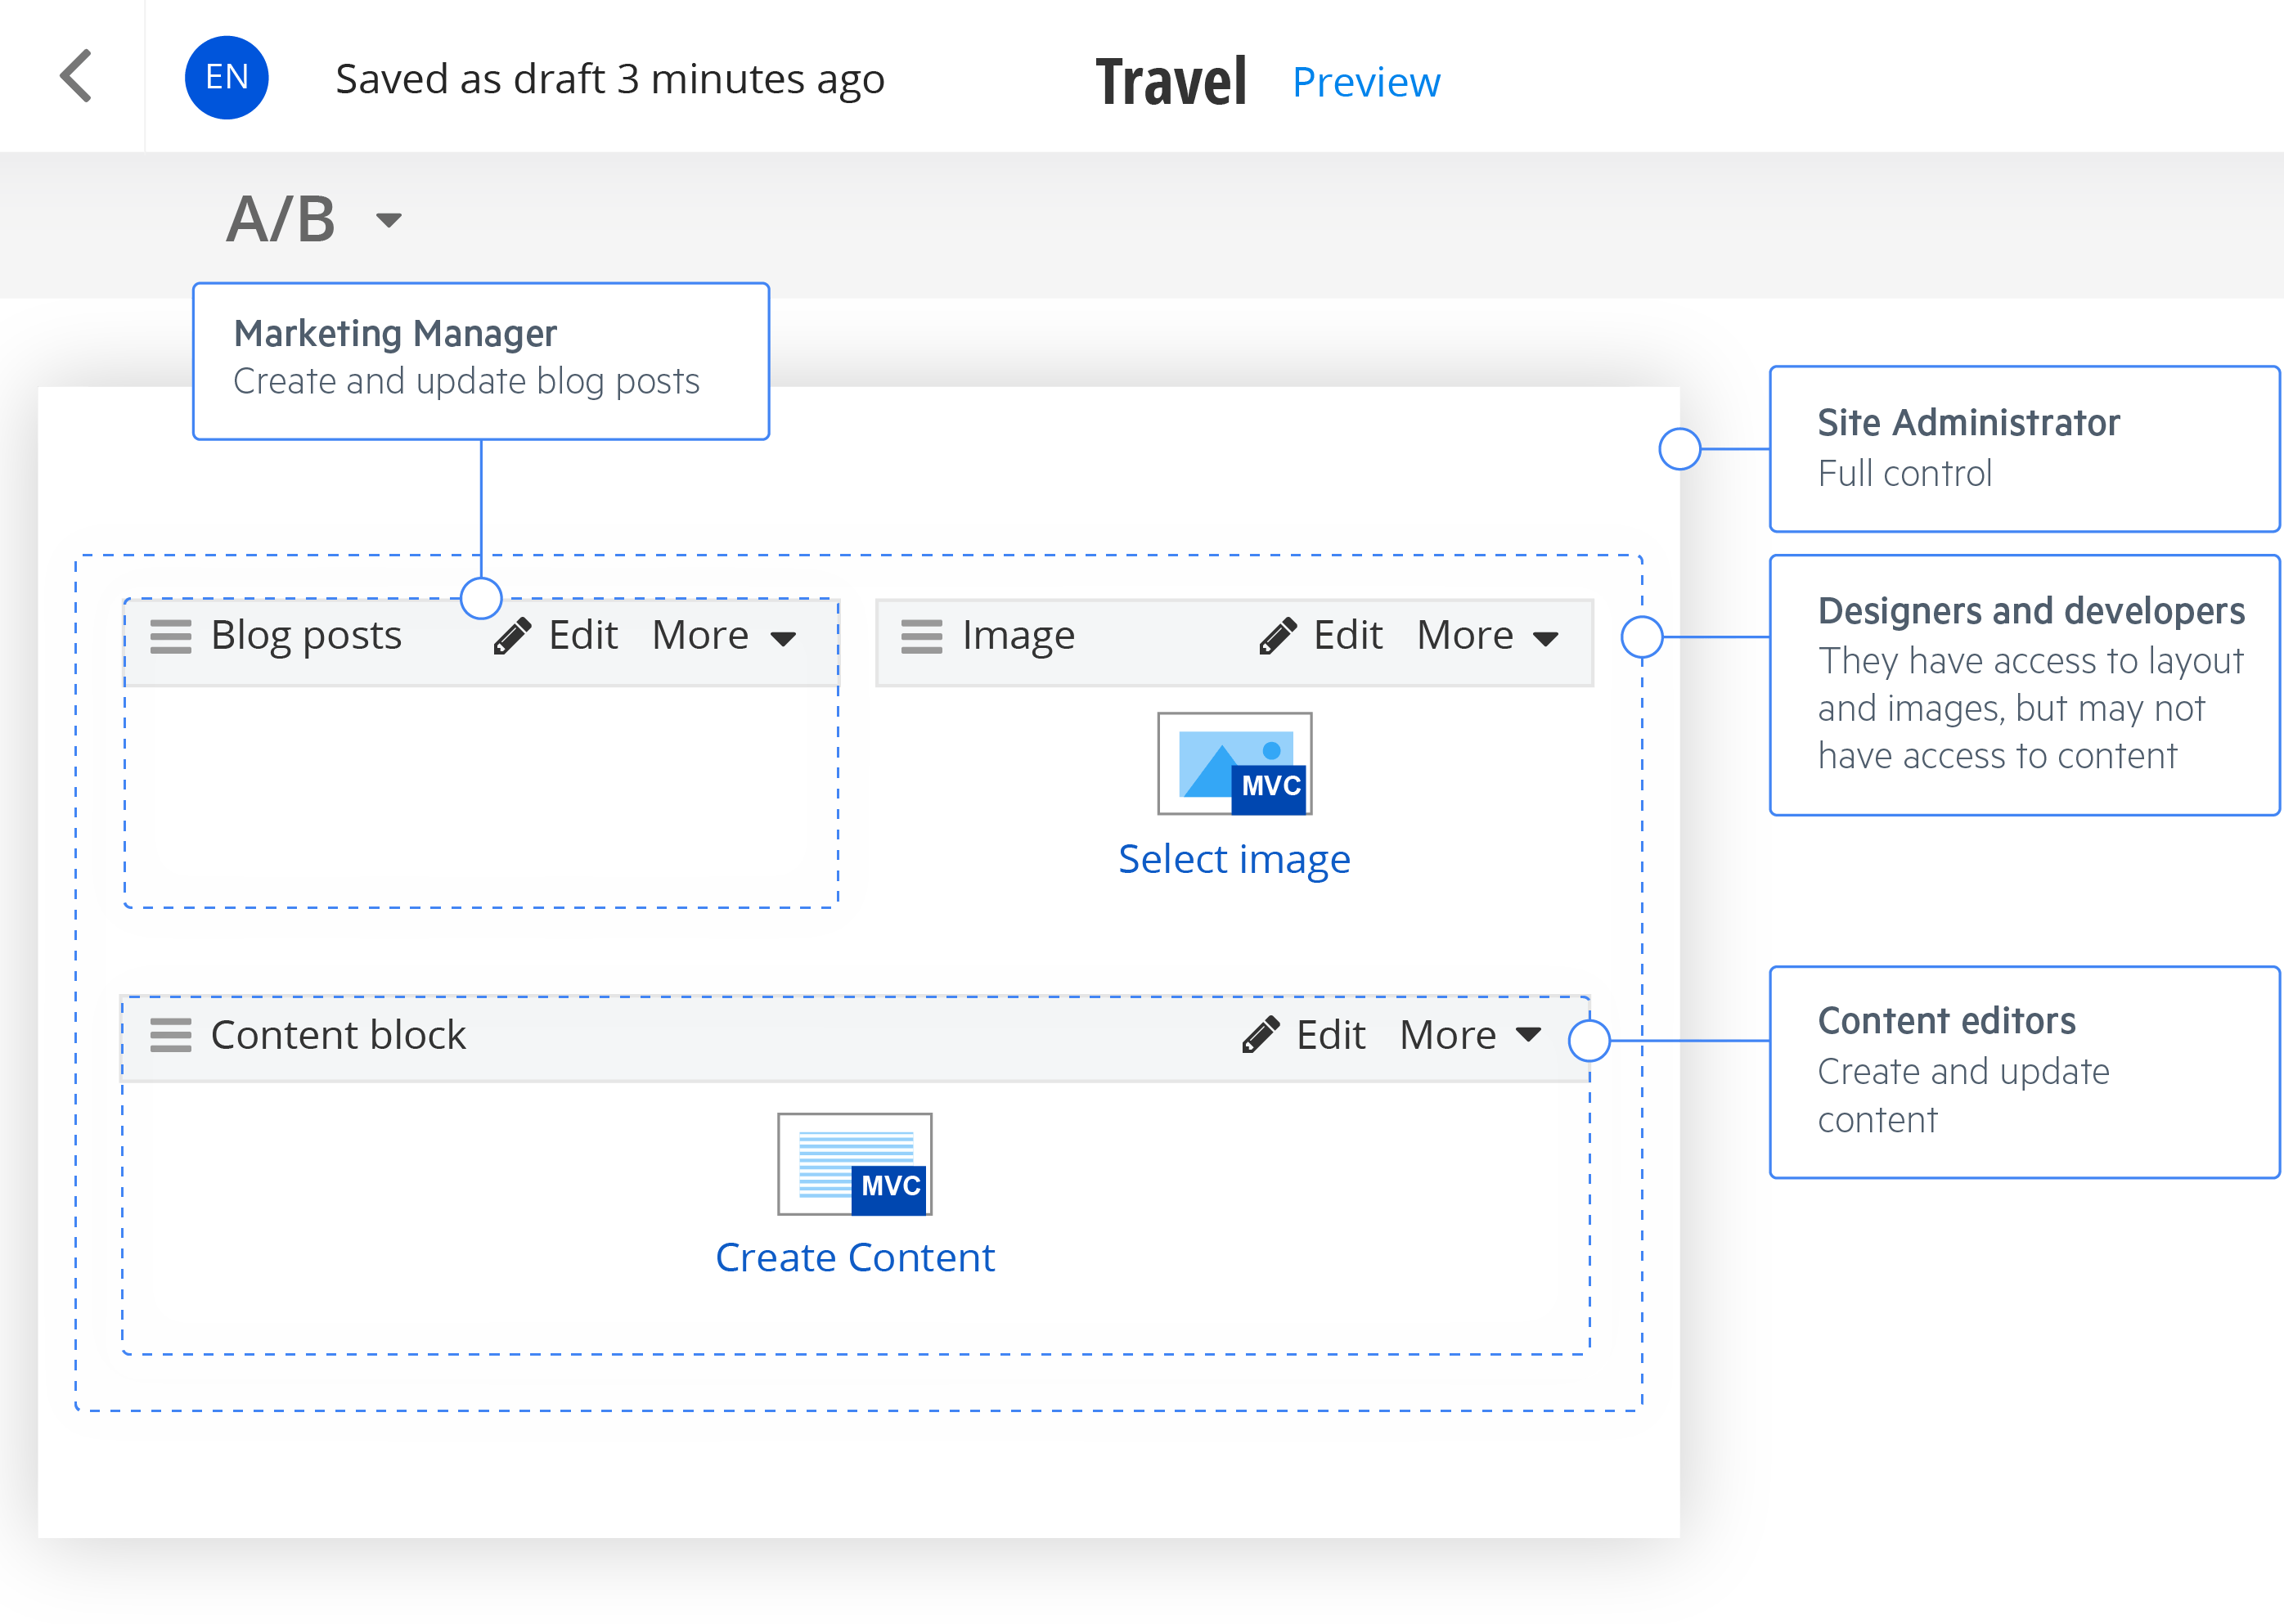The height and width of the screenshot is (1624, 2284).
Task: Click the Create Content link
Action: point(855,1258)
